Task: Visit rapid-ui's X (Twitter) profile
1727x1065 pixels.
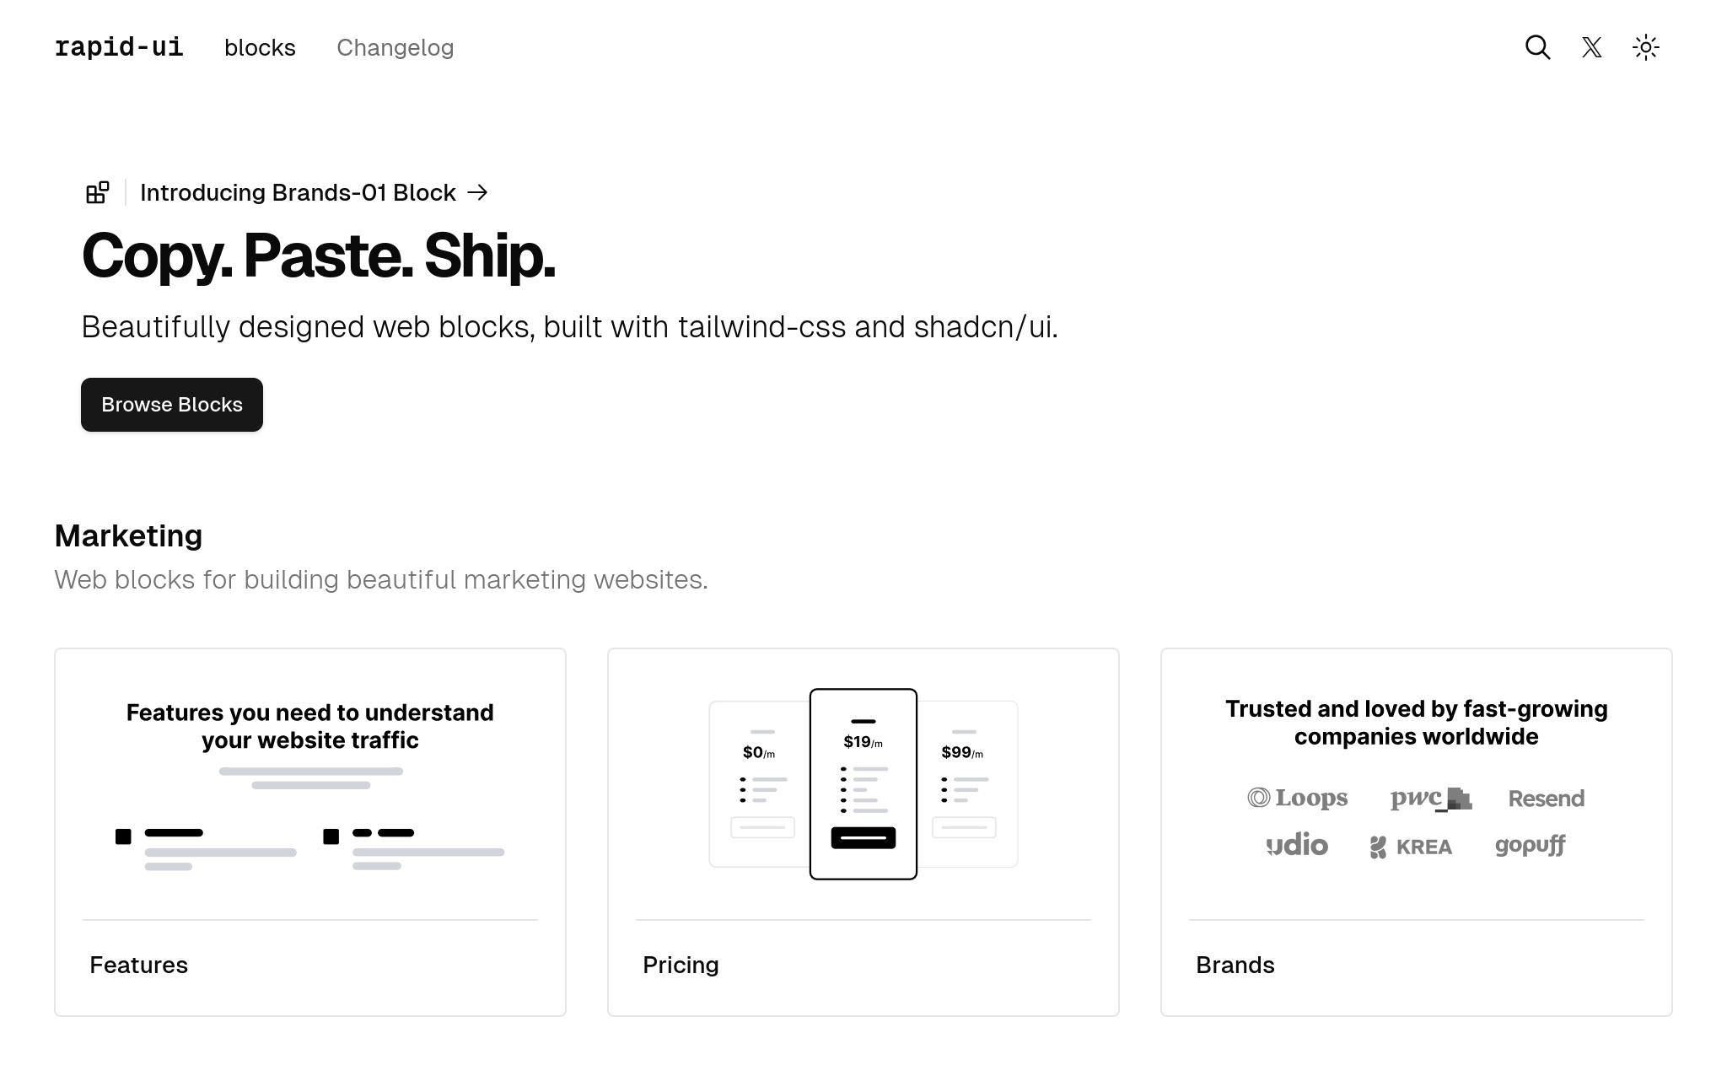Action: coord(1592,48)
